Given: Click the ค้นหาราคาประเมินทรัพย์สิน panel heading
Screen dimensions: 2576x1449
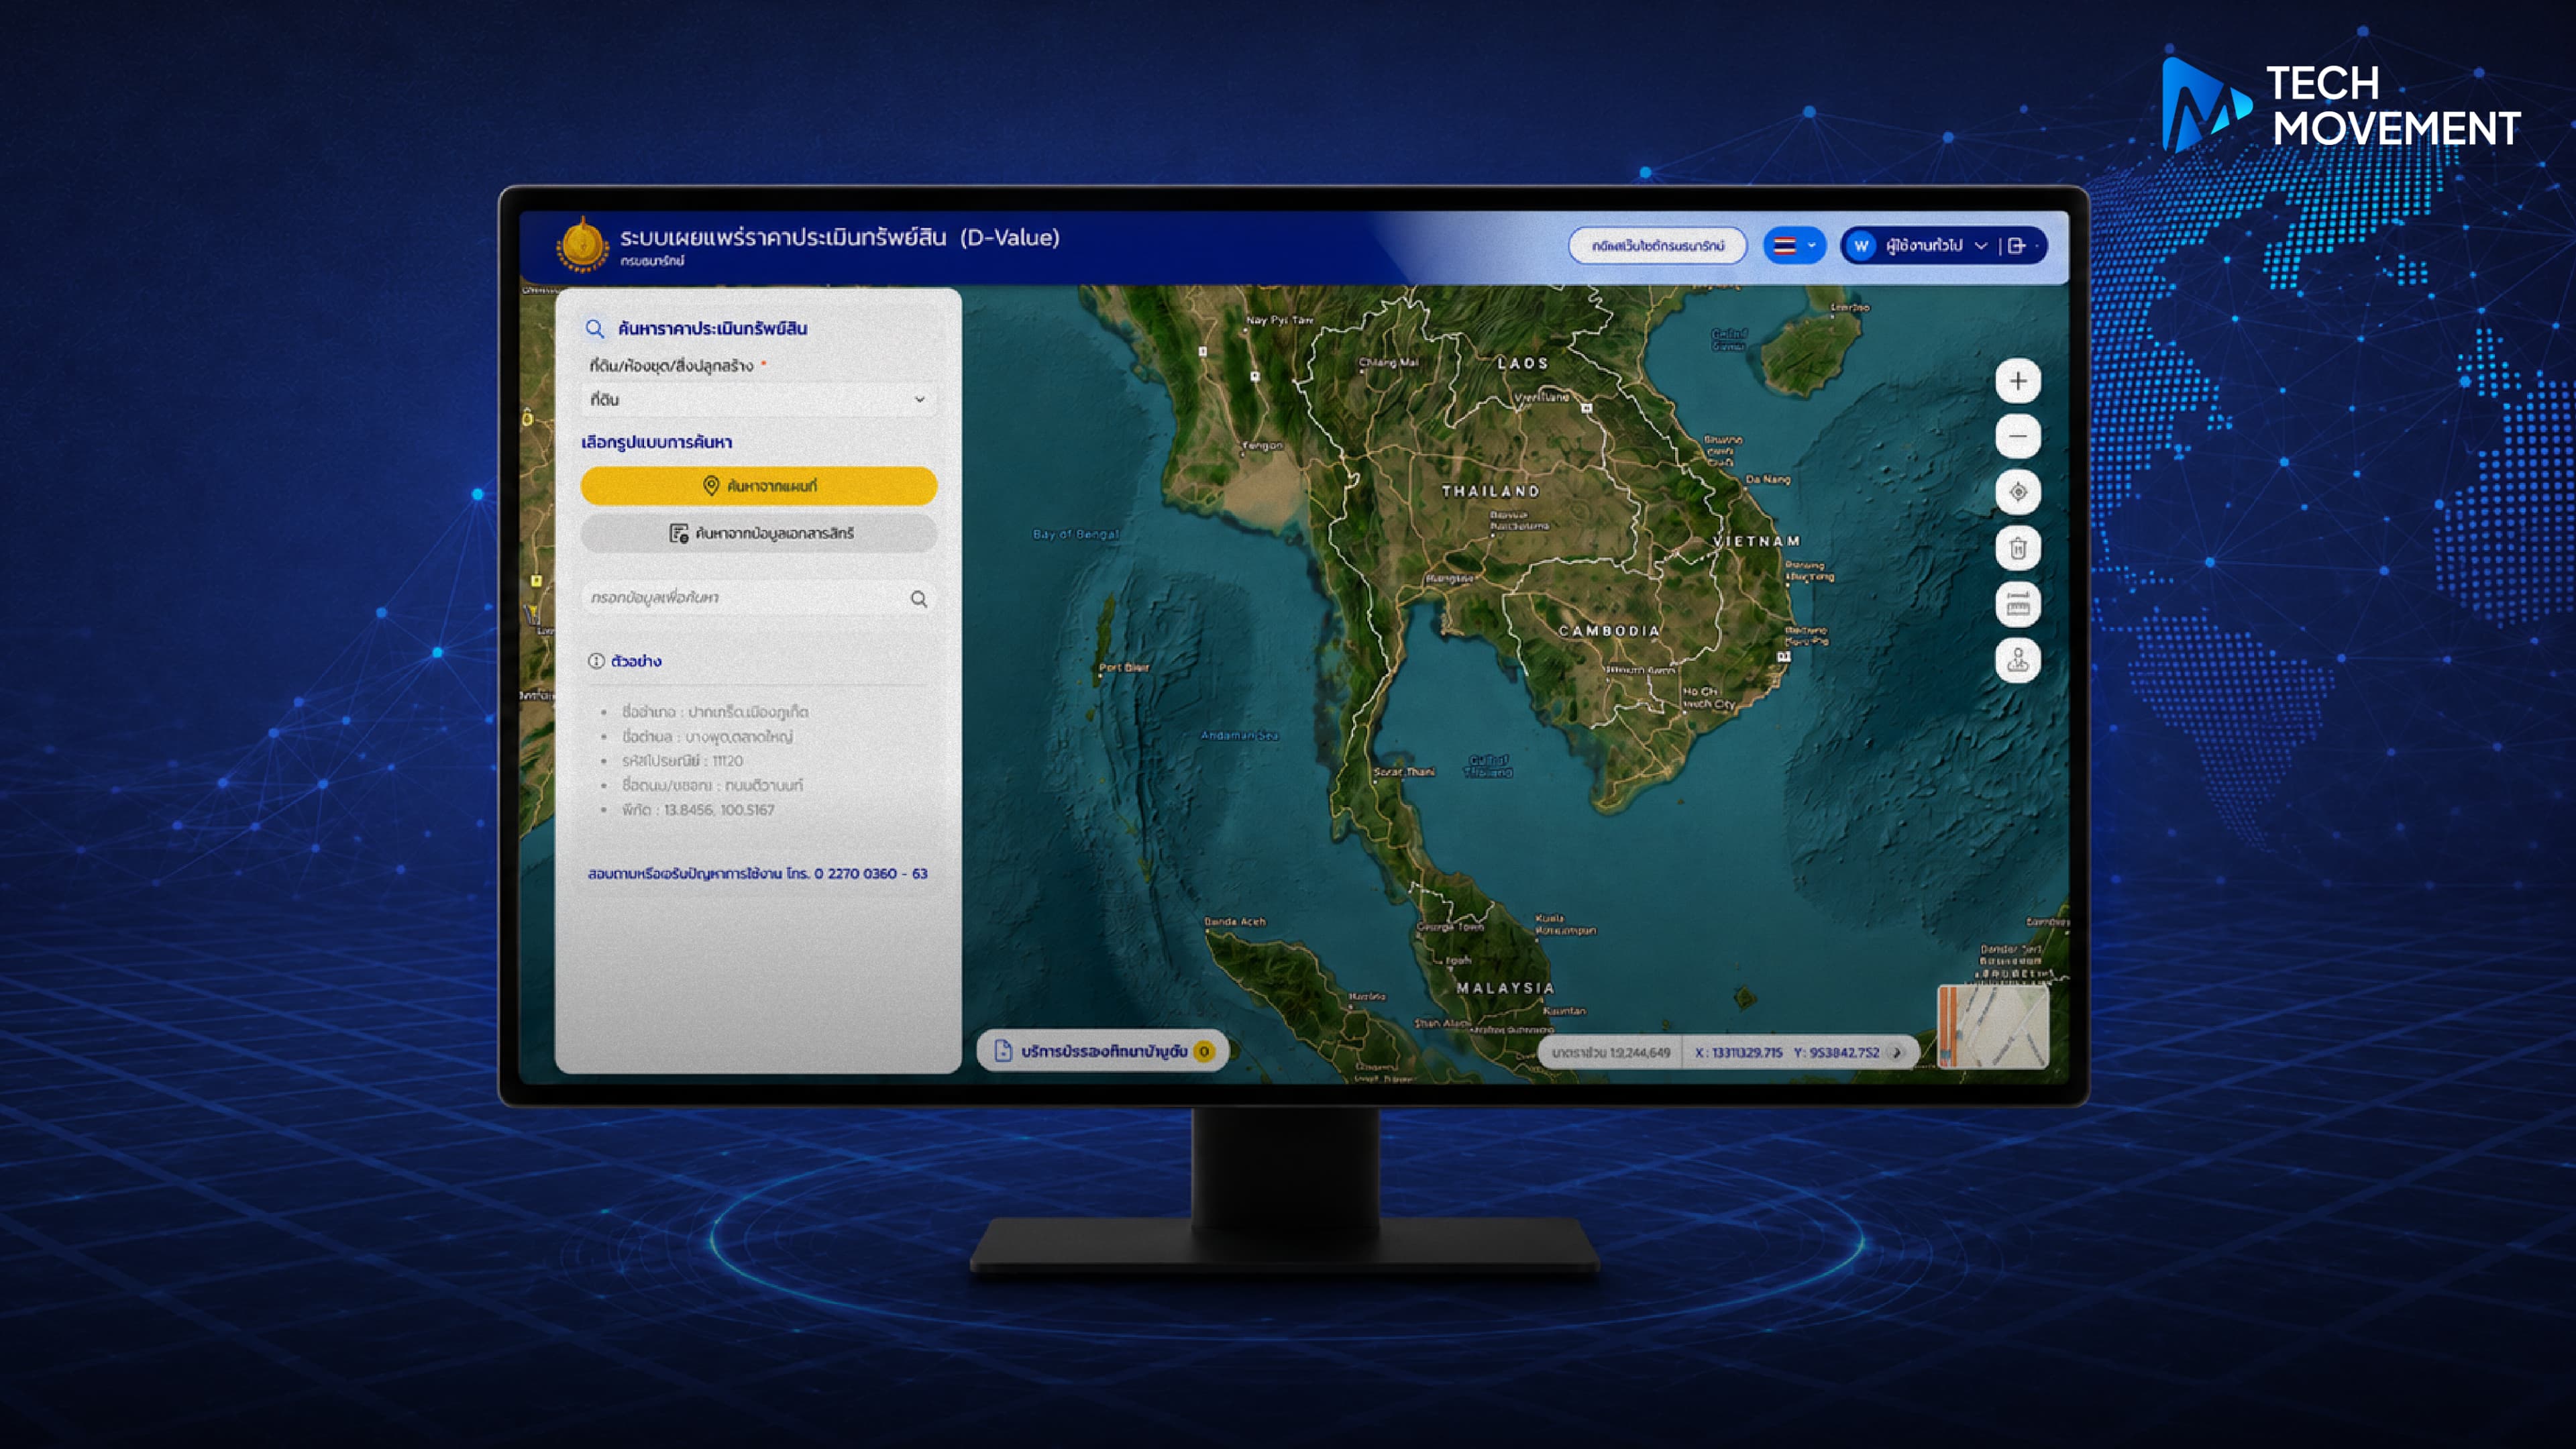Looking at the screenshot, I should (x=712, y=329).
